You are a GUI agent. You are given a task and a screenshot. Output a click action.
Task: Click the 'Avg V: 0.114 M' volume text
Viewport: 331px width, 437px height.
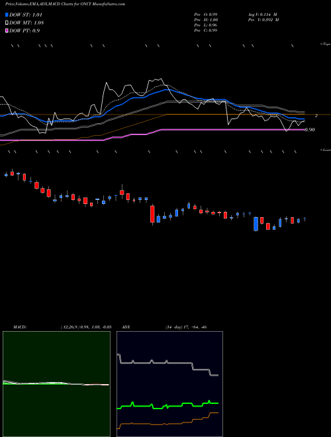(x=262, y=15)
